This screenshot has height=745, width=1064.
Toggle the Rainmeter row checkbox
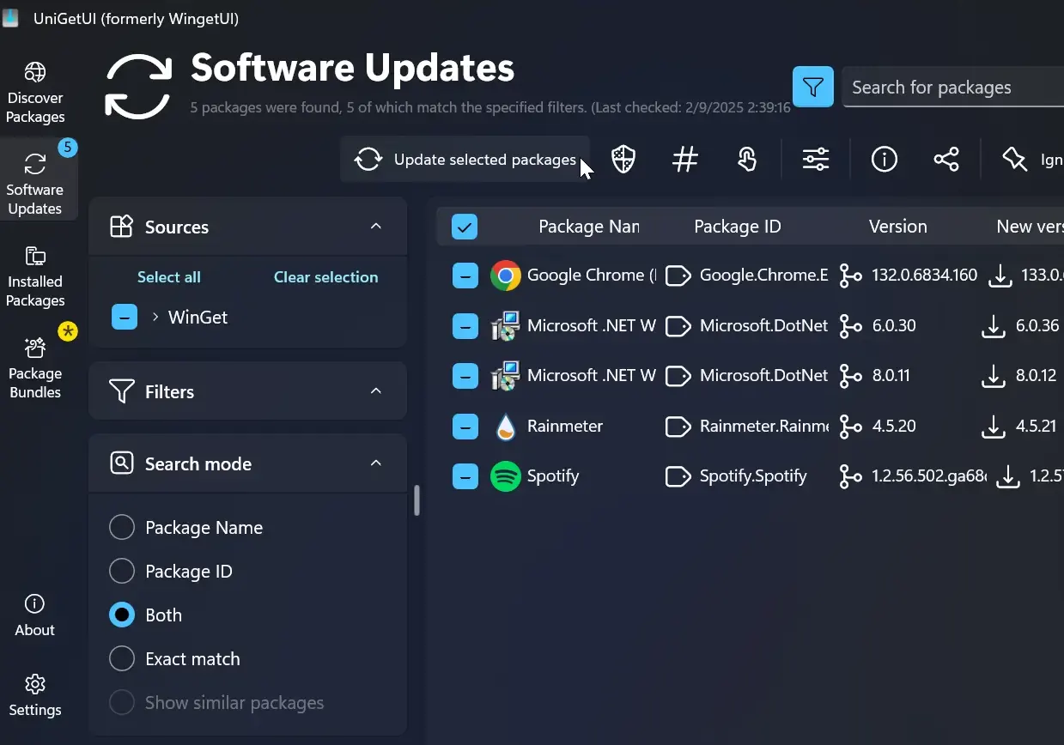(x=465, y=427)
